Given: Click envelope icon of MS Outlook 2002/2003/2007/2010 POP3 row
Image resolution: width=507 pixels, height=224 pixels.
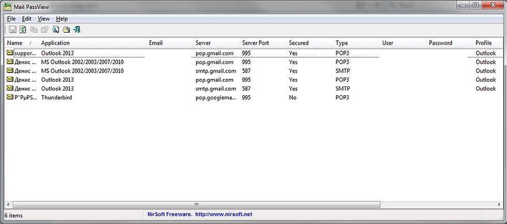Looking at the screenshot, I should 10,62.
